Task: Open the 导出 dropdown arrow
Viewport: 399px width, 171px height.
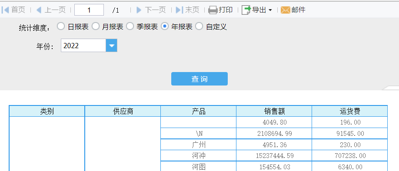Action: click(270, 10)
